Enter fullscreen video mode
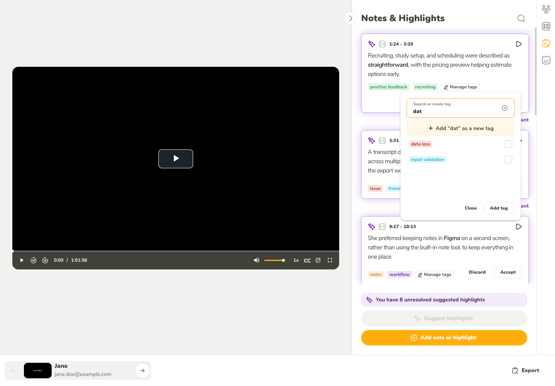The height and width of the screenshot is (386, 555). (x=330, y=260)
